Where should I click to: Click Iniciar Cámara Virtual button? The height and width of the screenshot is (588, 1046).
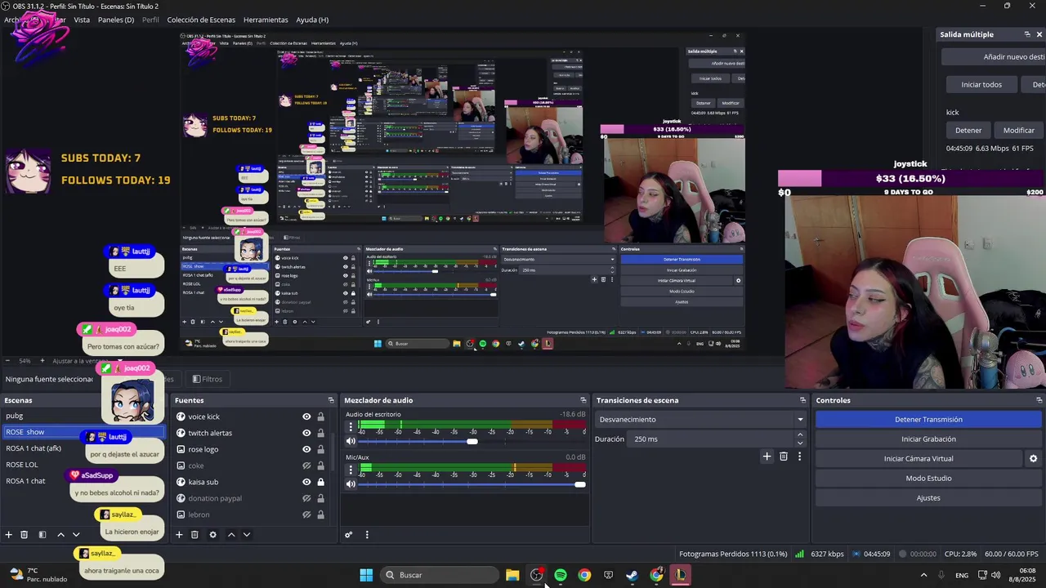(x=919, y=459)
